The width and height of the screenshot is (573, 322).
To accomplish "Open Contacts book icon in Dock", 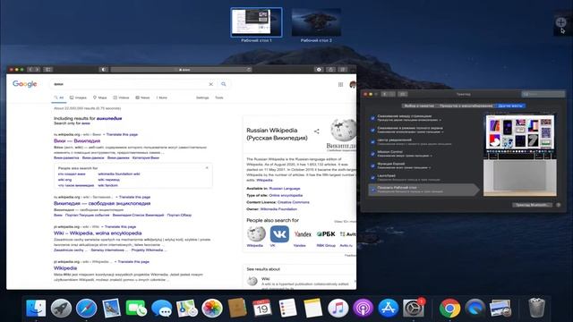I will click(237, 308).
